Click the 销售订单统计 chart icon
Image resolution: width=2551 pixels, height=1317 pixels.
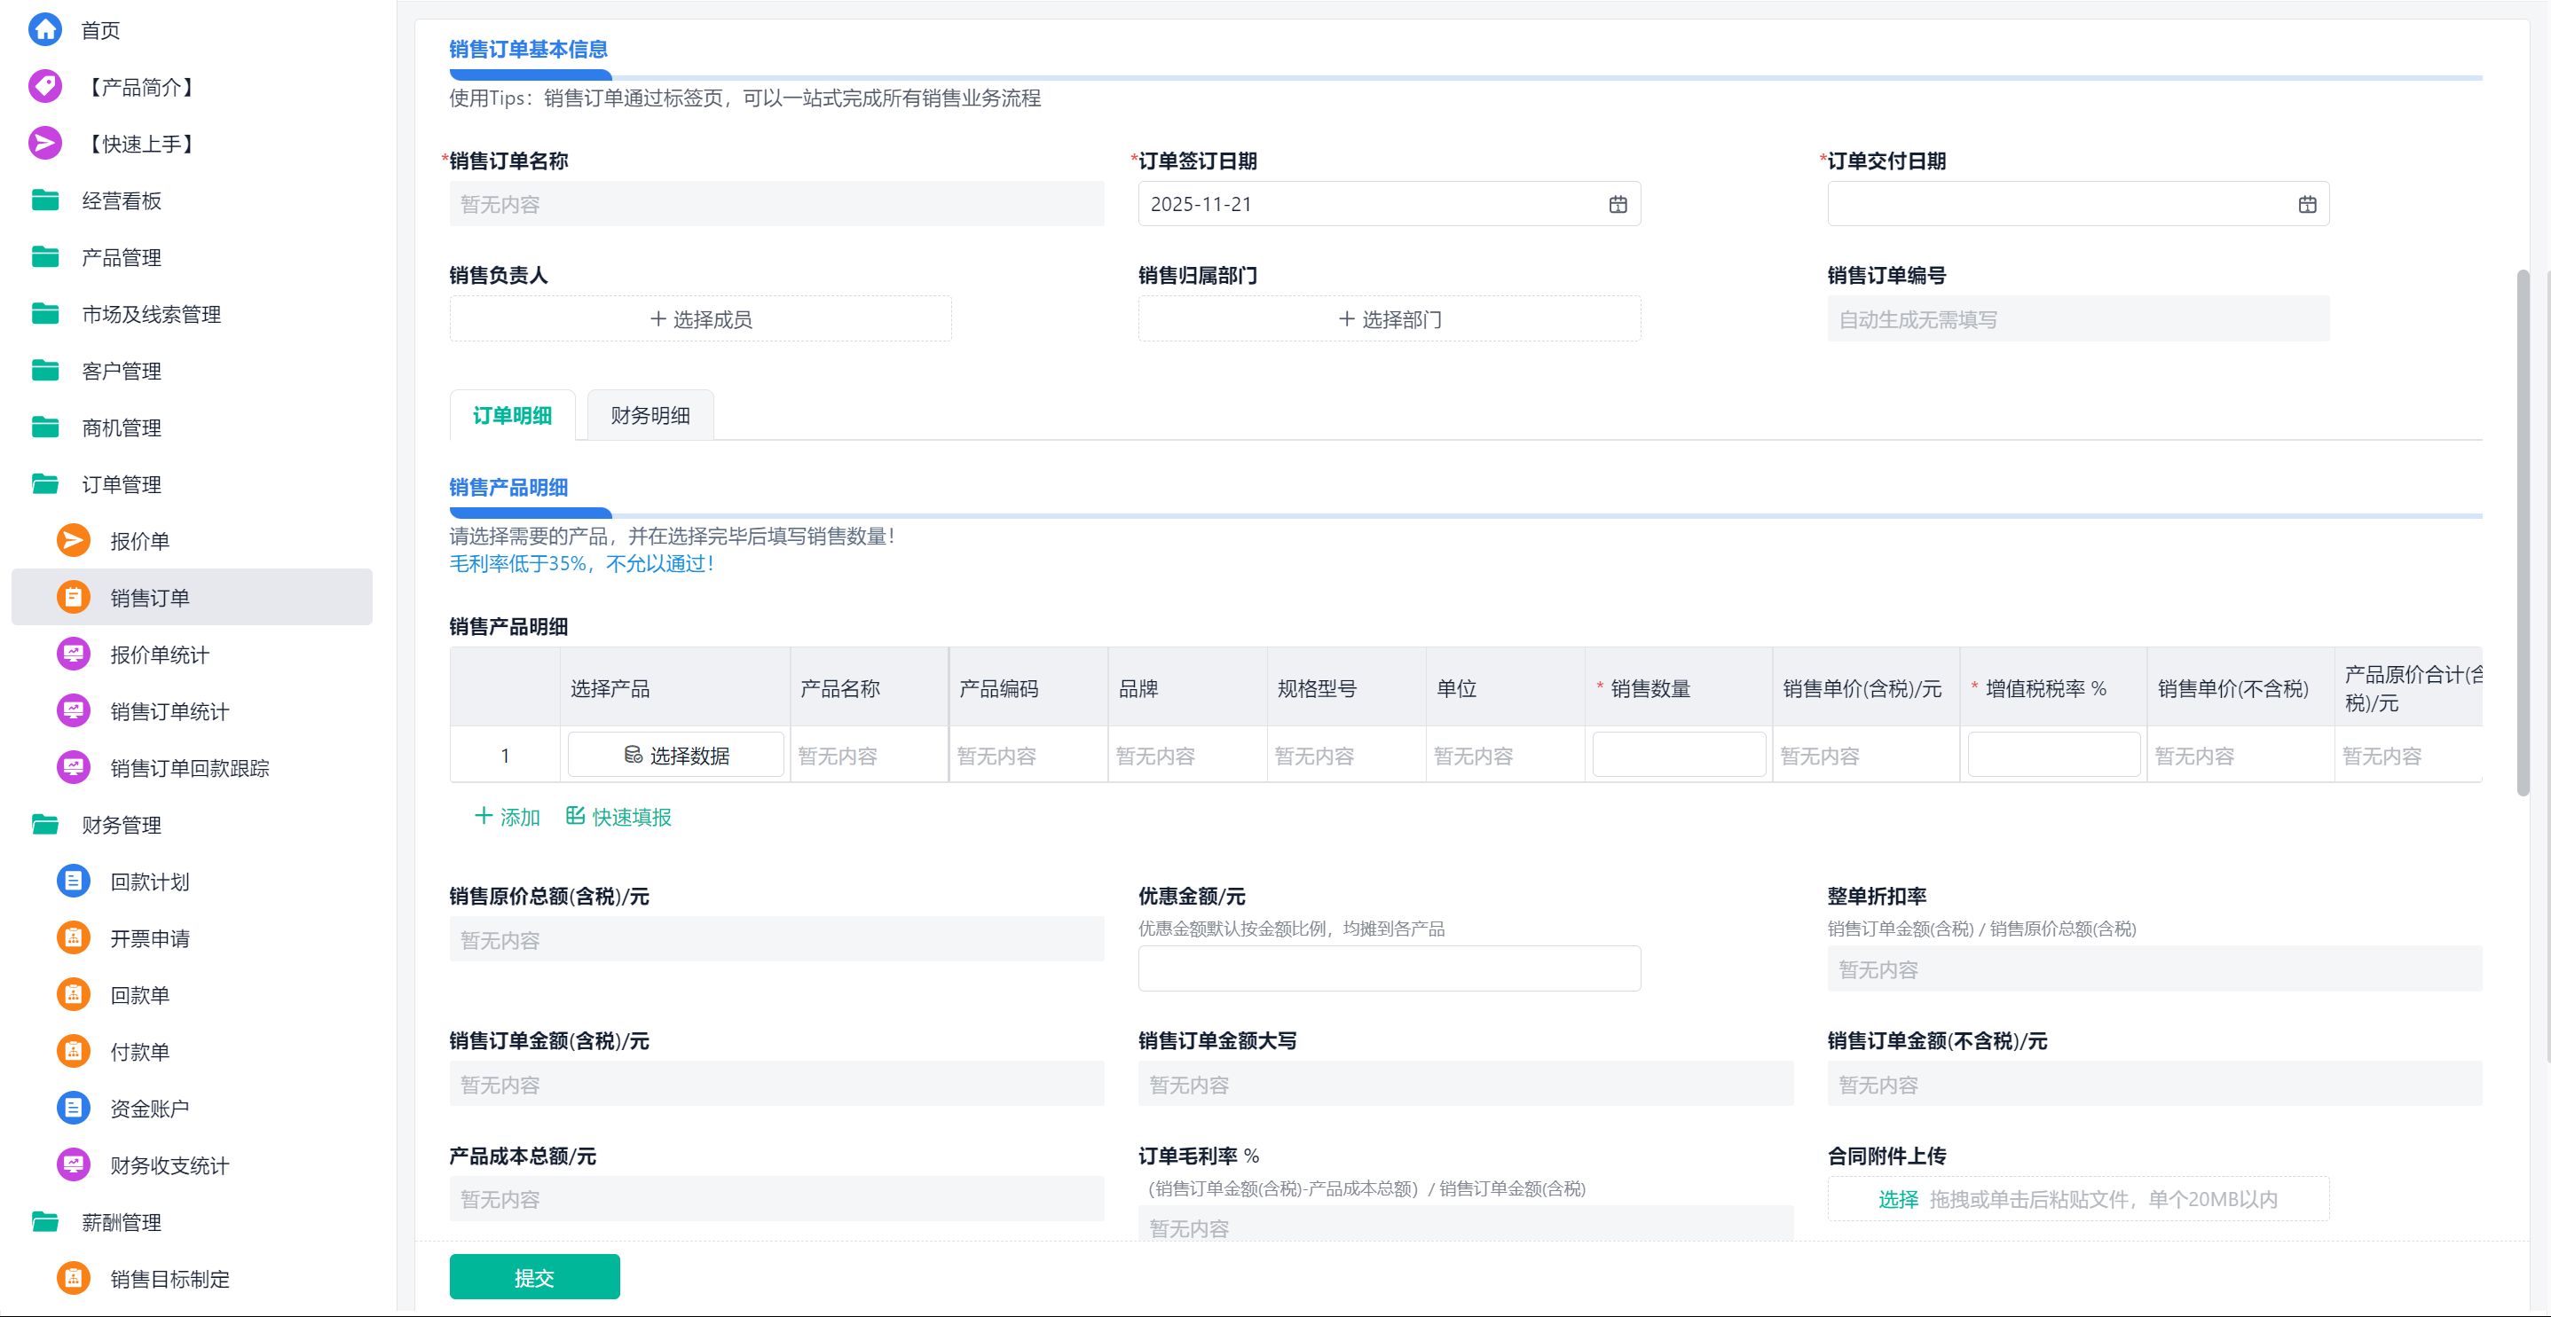[74, 710]
